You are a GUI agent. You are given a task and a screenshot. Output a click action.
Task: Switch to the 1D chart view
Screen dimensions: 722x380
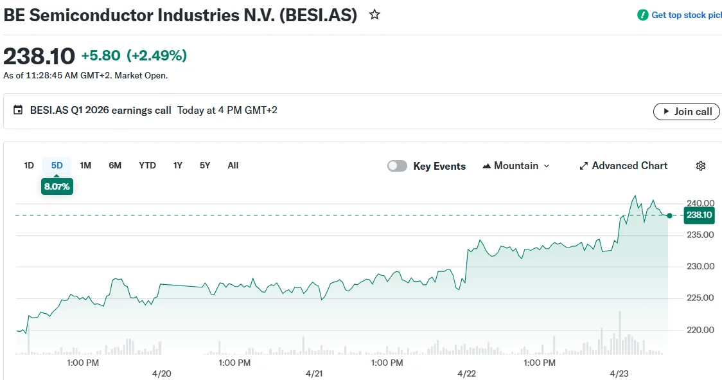pos(28,165)
